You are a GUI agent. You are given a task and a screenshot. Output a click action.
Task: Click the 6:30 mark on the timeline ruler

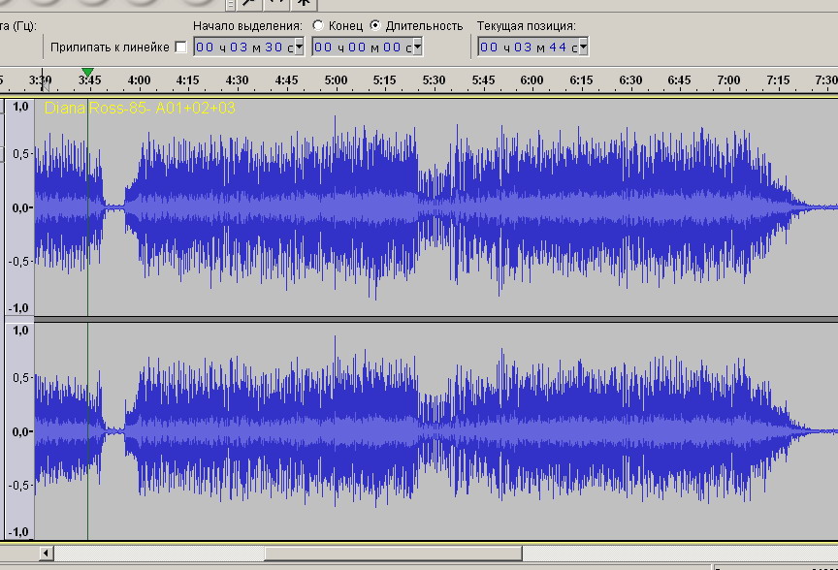tap(630, 79)
